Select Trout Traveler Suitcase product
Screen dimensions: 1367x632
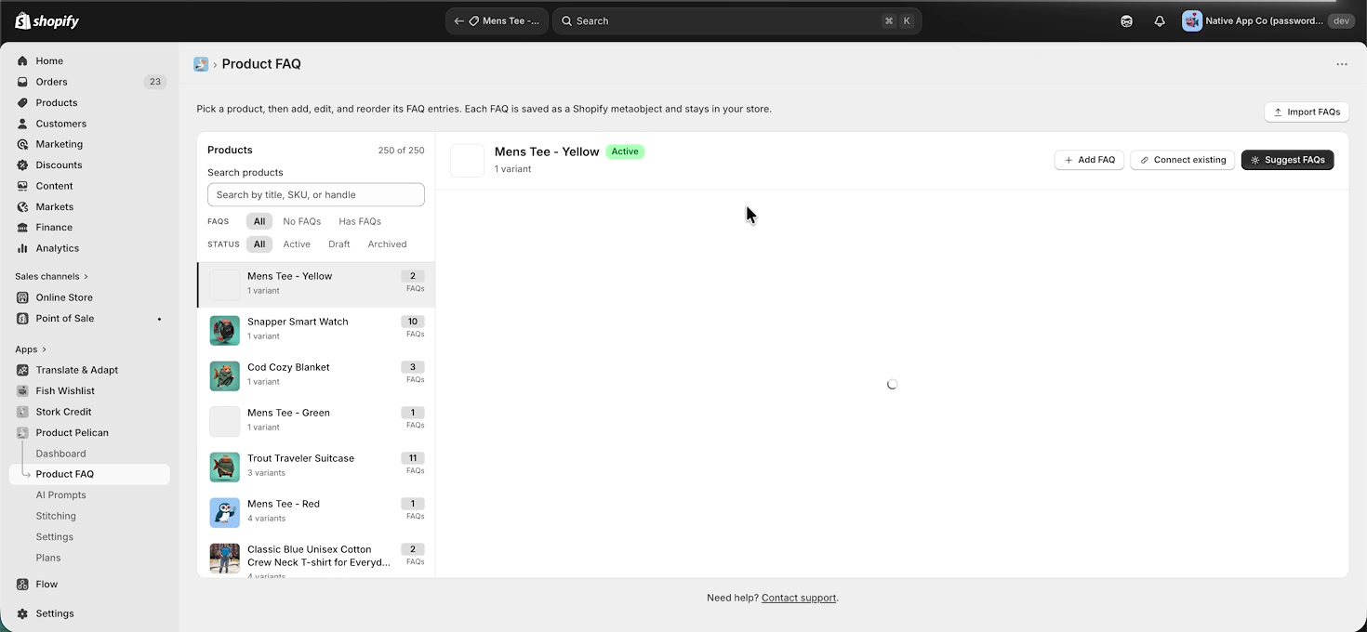click(316, 467)
